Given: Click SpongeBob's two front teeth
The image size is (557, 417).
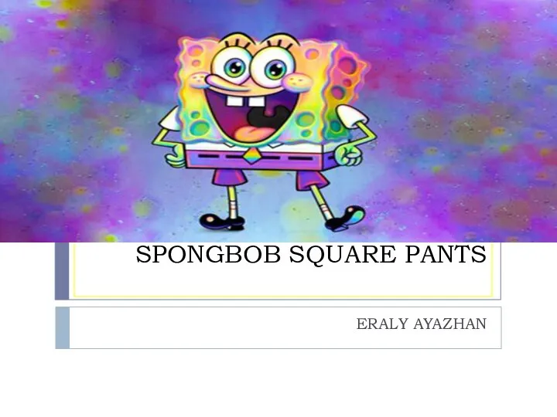Looking at the screenshot, I should click(x=245, y=101).
